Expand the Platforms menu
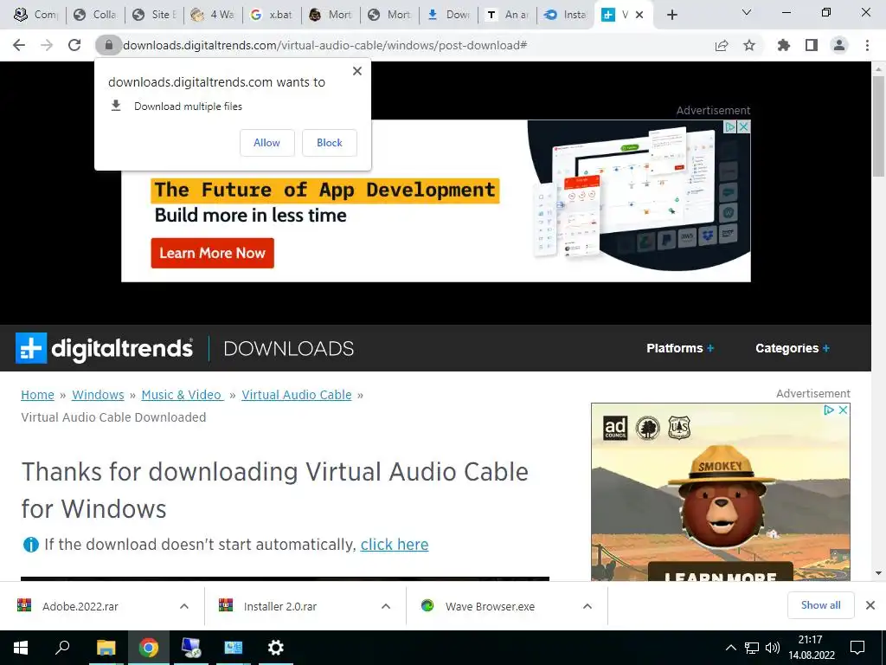This screenshot has height=665, width=886. click(x=680, y=348)
